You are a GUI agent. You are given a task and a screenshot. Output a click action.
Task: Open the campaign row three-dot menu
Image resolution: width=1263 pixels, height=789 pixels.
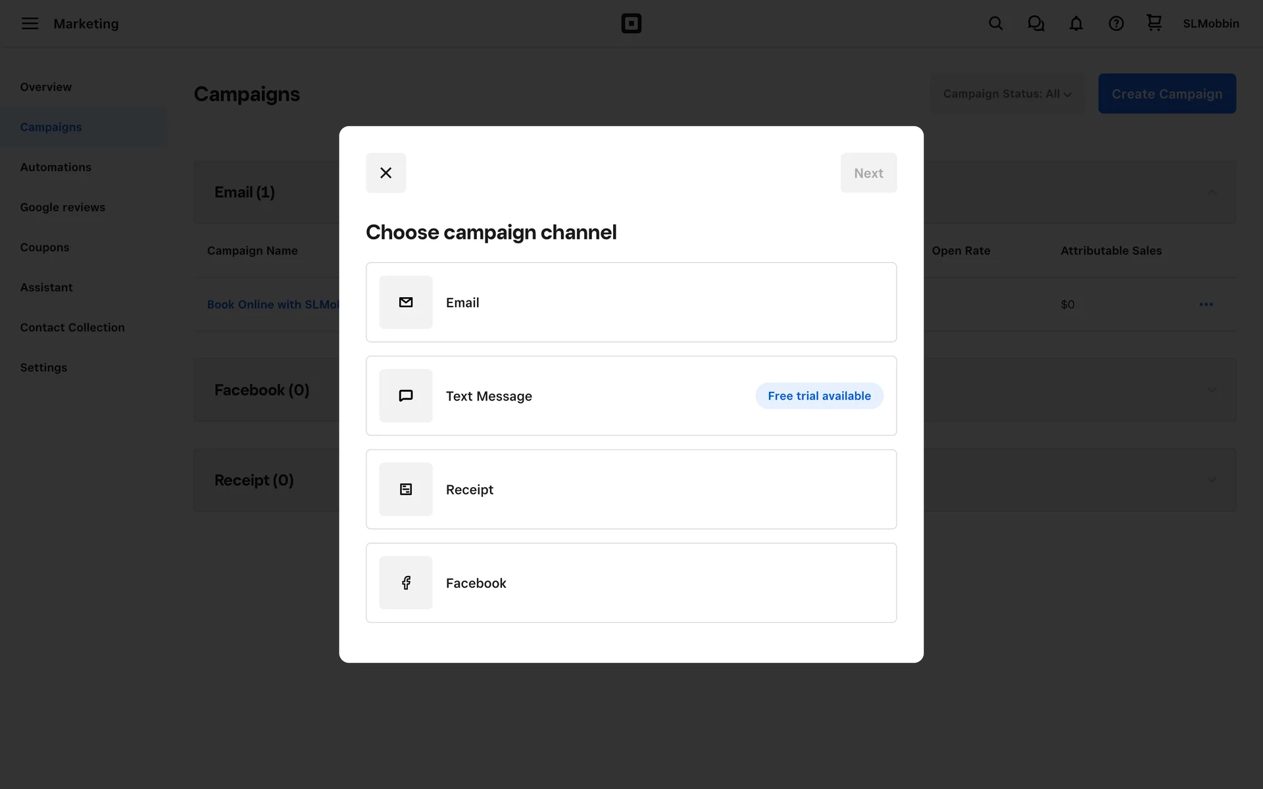click(1205, 304)
